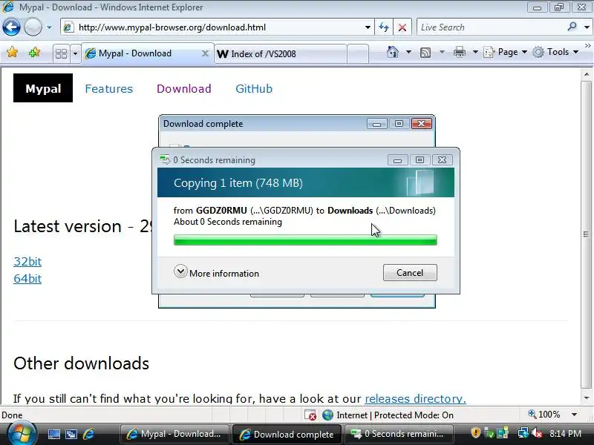Minimize the copying dialog window
This screenshot has width=594, height=445.
[x=397, y=160]
